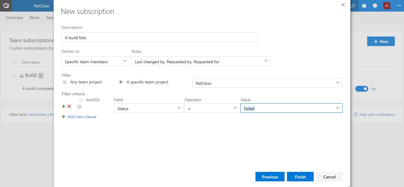Click the Visual Studio Team Services logo
404x187 pixels.
(6, 6)
